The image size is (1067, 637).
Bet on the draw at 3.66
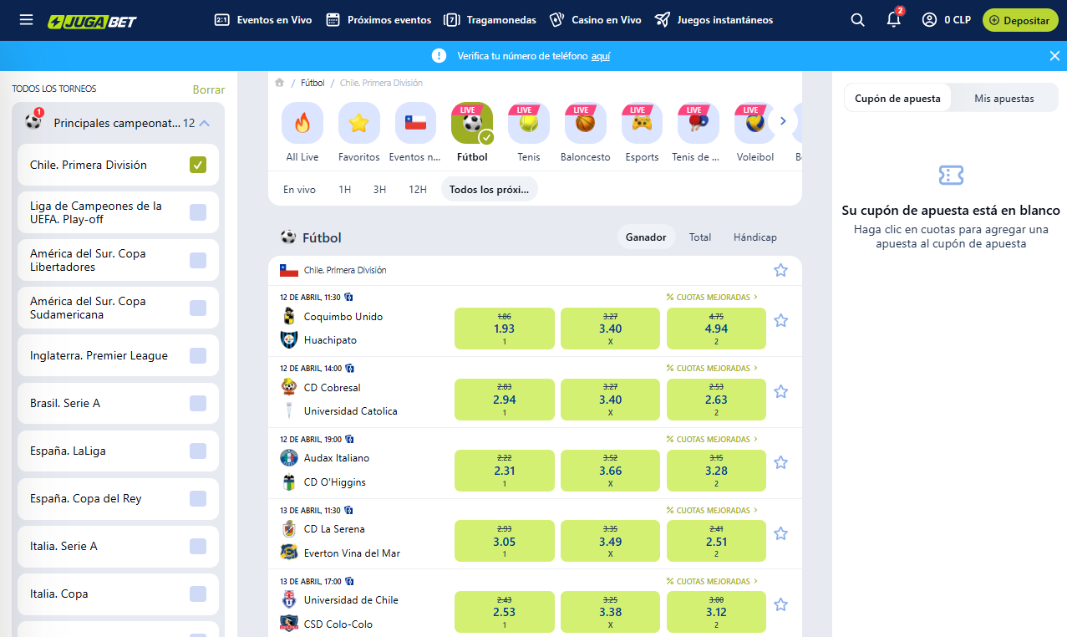(611, 471)
